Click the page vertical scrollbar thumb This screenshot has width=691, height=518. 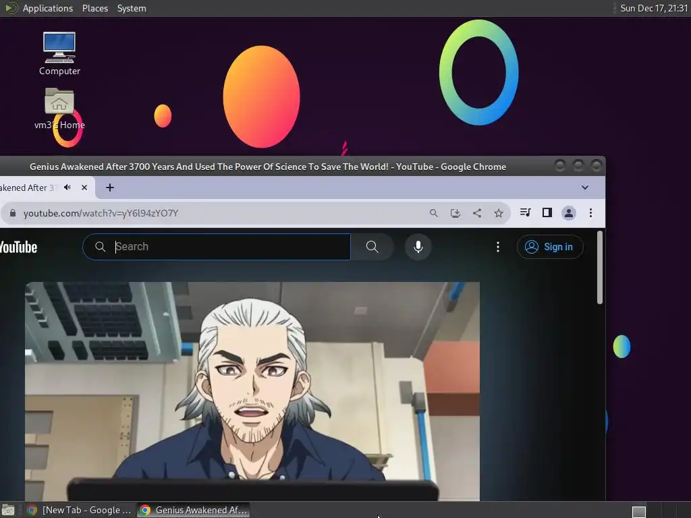[x=599, y=268]
